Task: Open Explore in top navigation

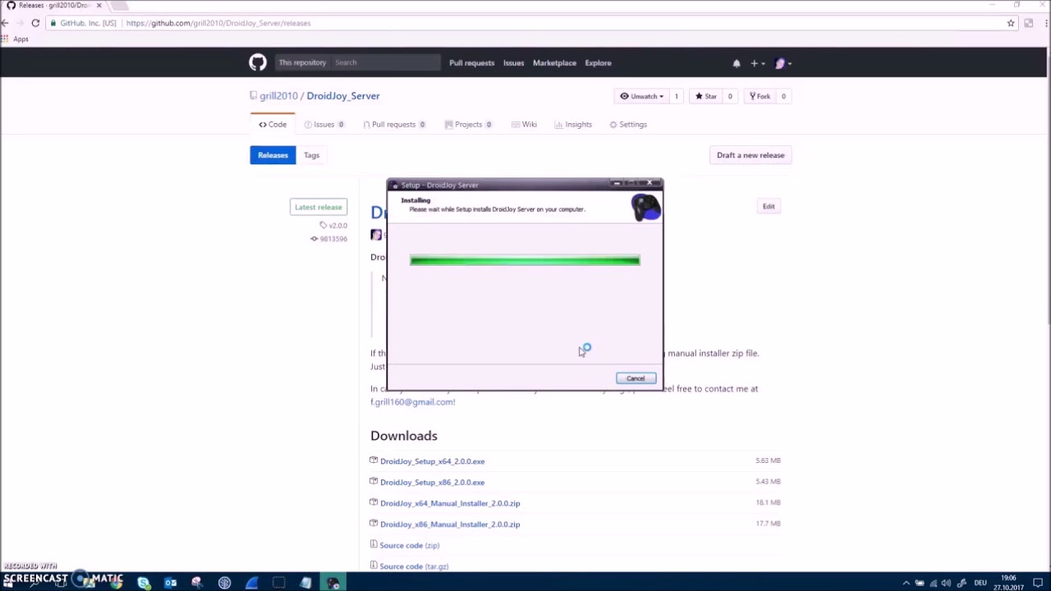Action: click(x=598, y=63)
